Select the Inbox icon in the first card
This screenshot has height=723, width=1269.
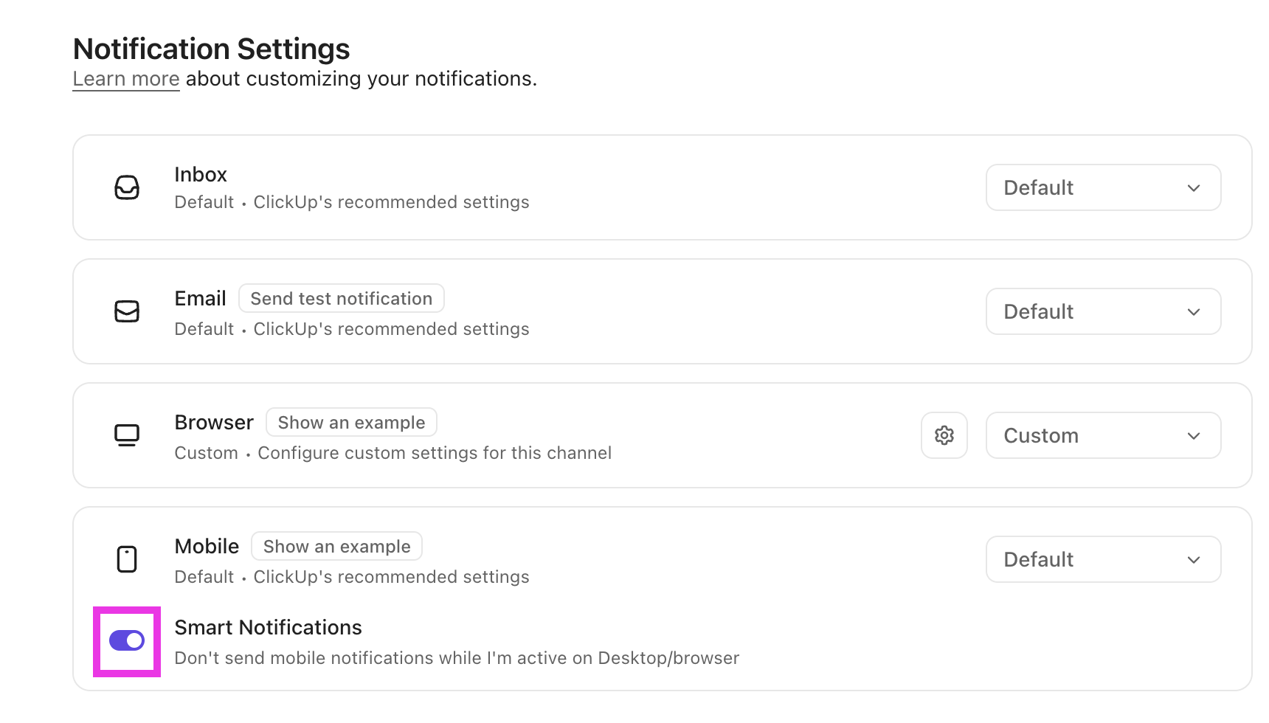[x=127, y=188]
